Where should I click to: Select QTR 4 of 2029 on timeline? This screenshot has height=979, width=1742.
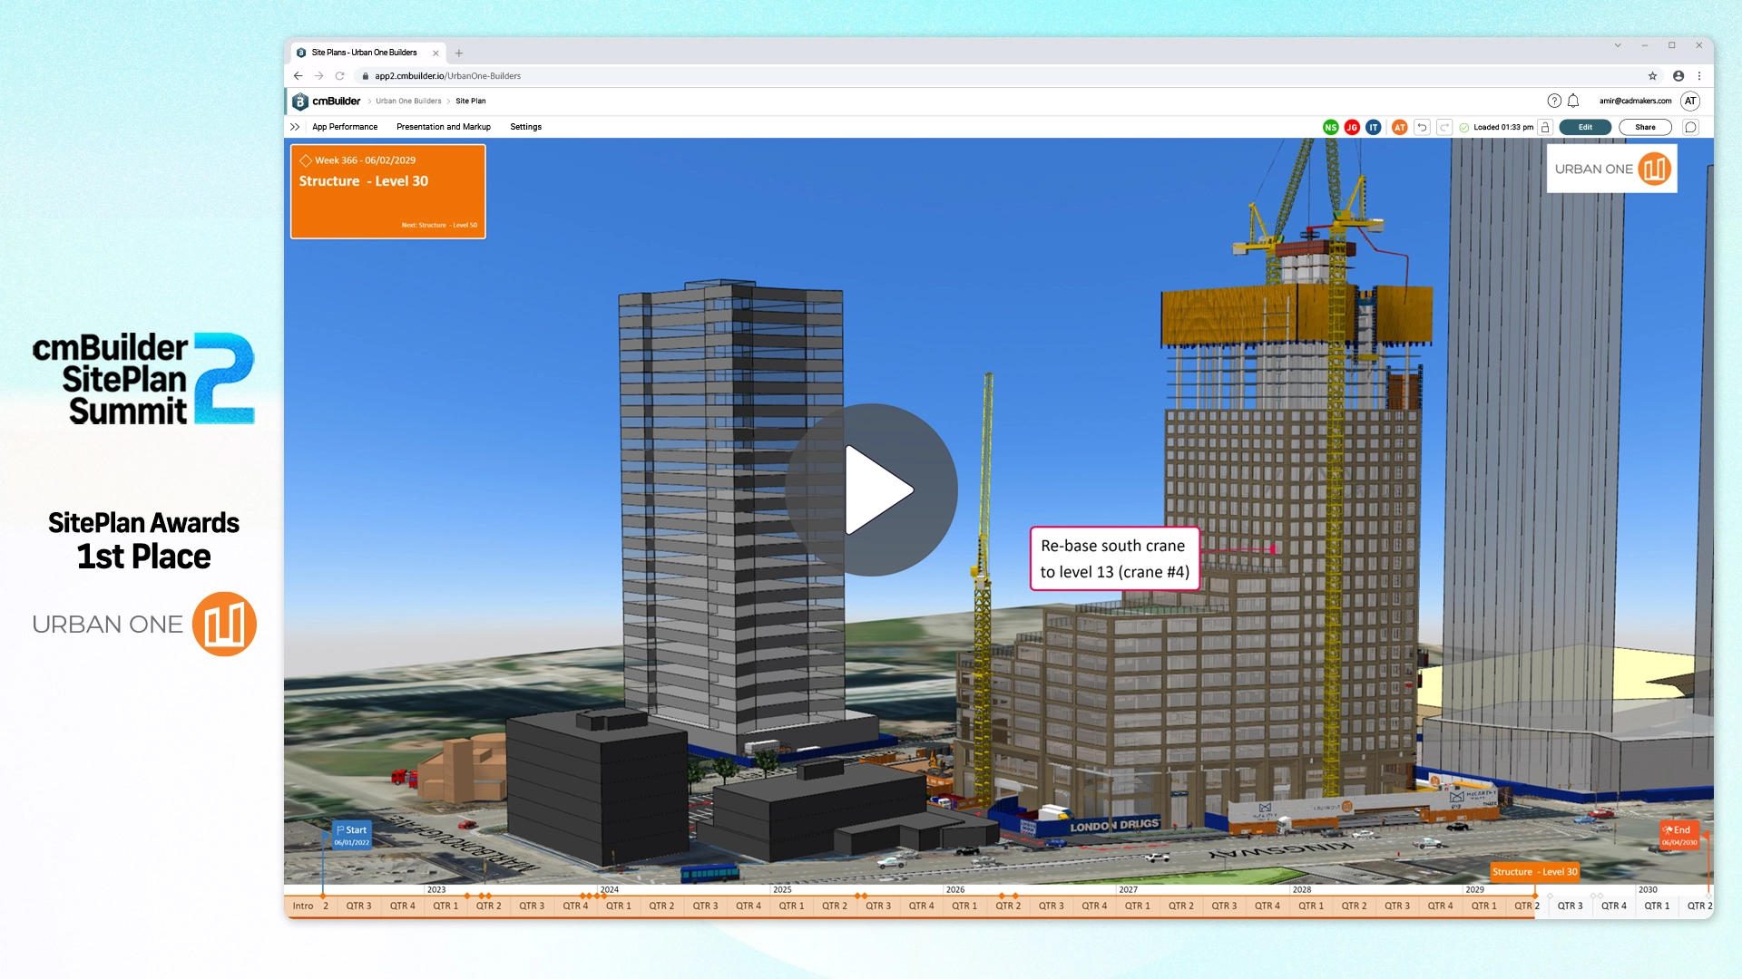(x=1614, y=906)
